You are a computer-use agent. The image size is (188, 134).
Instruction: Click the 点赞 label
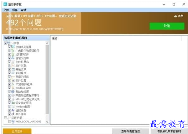(180, 16)
